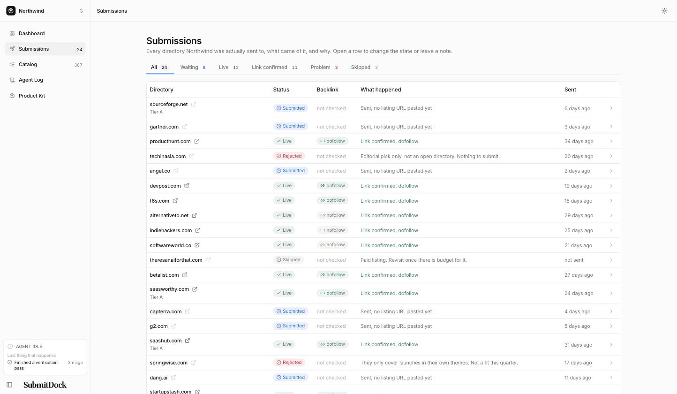Viewport: 677px width, 394px height.
Task: Toggle the light/dark theme sun icon
Action: point(664,11)
